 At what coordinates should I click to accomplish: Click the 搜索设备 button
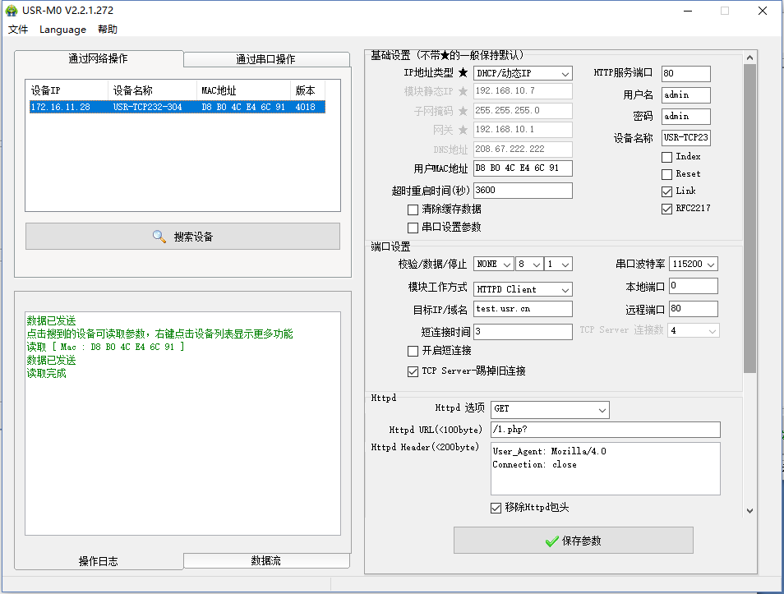tap(182, 237)
